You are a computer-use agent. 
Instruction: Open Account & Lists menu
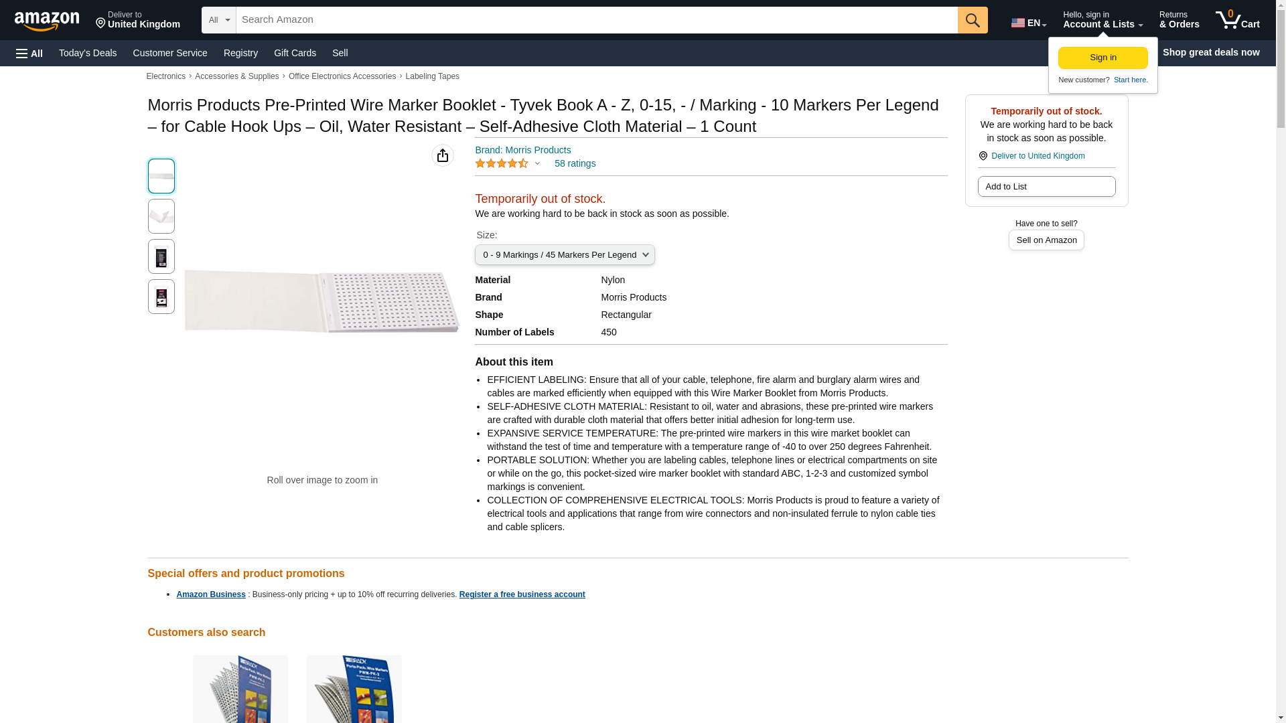(x=1102, y=20)
